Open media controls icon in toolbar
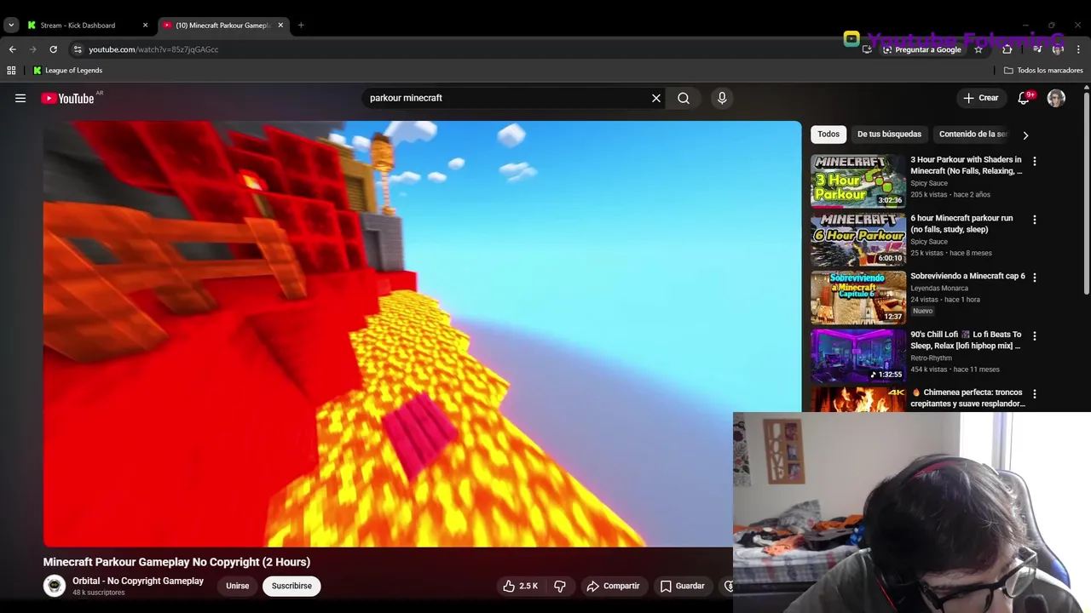The height and width of the screenshot is (613, 1091). click(x=1036, y=49)
